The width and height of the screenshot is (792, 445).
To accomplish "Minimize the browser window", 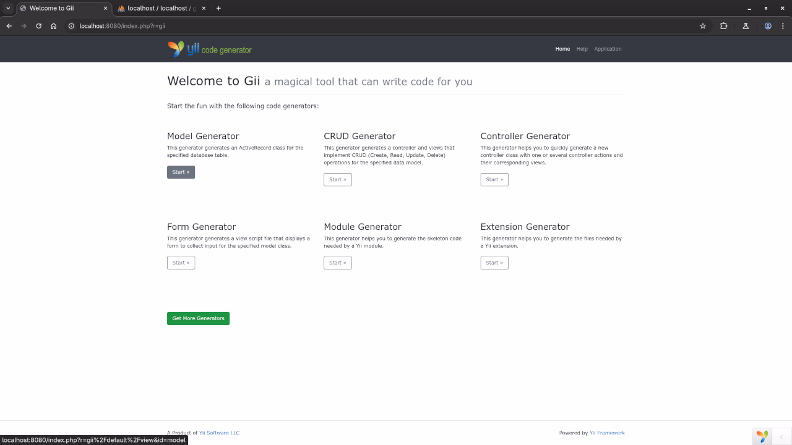I will pos(749,8).
